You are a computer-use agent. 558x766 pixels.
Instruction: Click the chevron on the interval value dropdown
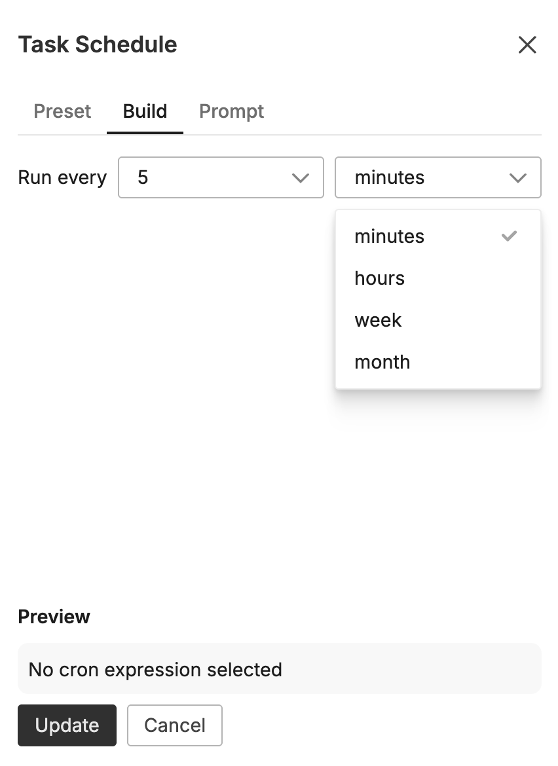301,177
